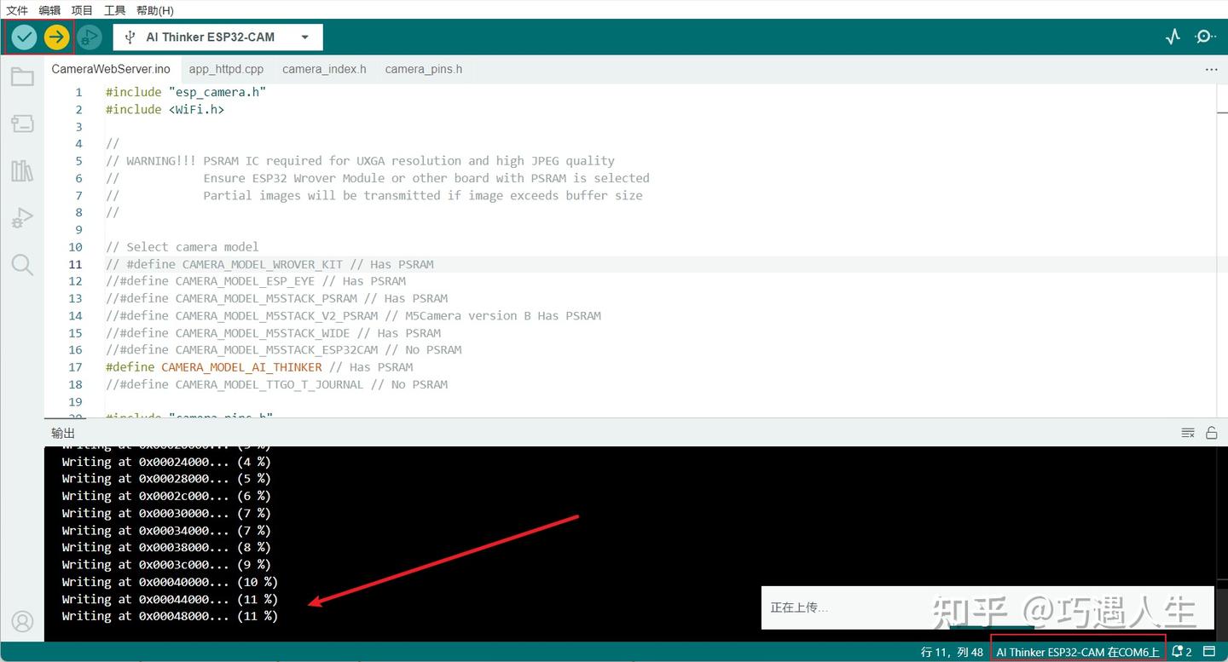
Task: Click the 行 11, 列 48 status indicator
Action: coord(952,651)
